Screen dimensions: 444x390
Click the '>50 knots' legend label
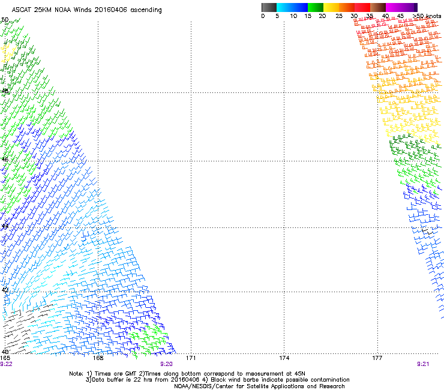(x=427, y=16)
